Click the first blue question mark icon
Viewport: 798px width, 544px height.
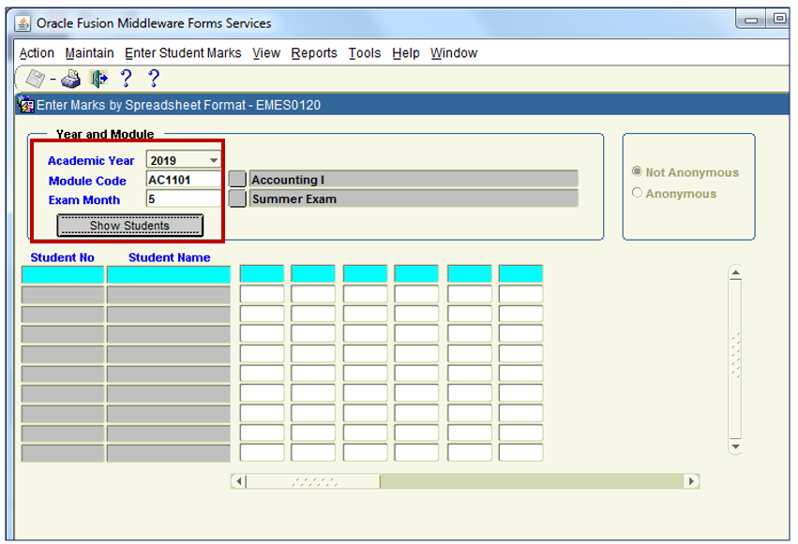pos(127,79)
